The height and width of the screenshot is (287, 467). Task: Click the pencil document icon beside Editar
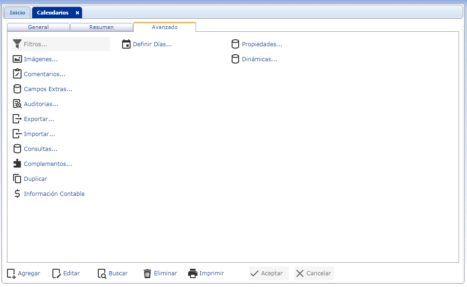pos(57,273)
